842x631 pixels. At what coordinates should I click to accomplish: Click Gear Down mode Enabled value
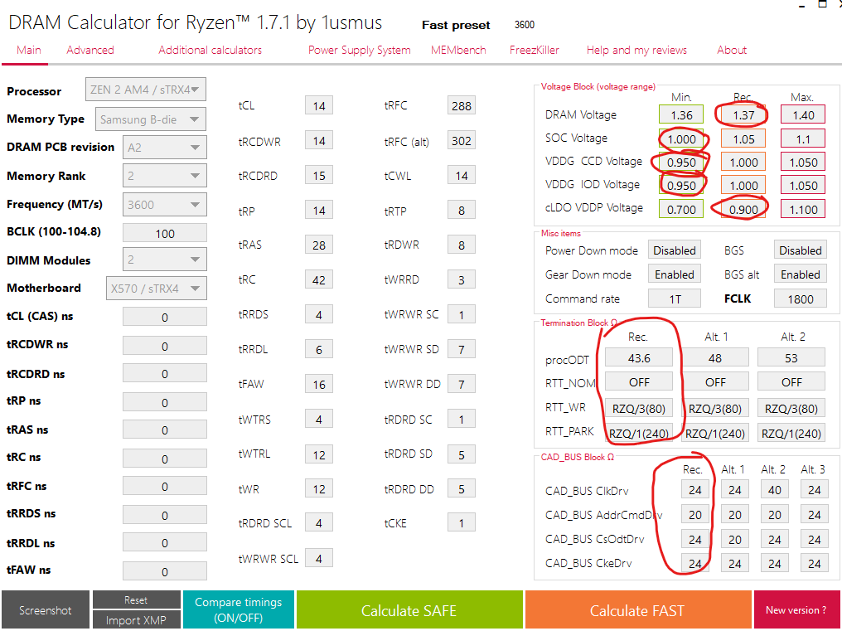(675, 274)
